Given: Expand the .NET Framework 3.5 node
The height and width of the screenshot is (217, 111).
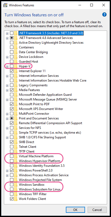Looking at the screenshot, I should [7, 33].
